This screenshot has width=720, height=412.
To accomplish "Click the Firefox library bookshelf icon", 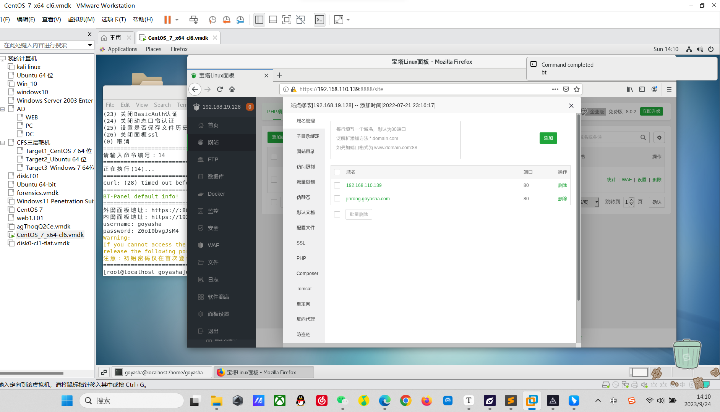I will pyautogui.click(x=630, y=89).
